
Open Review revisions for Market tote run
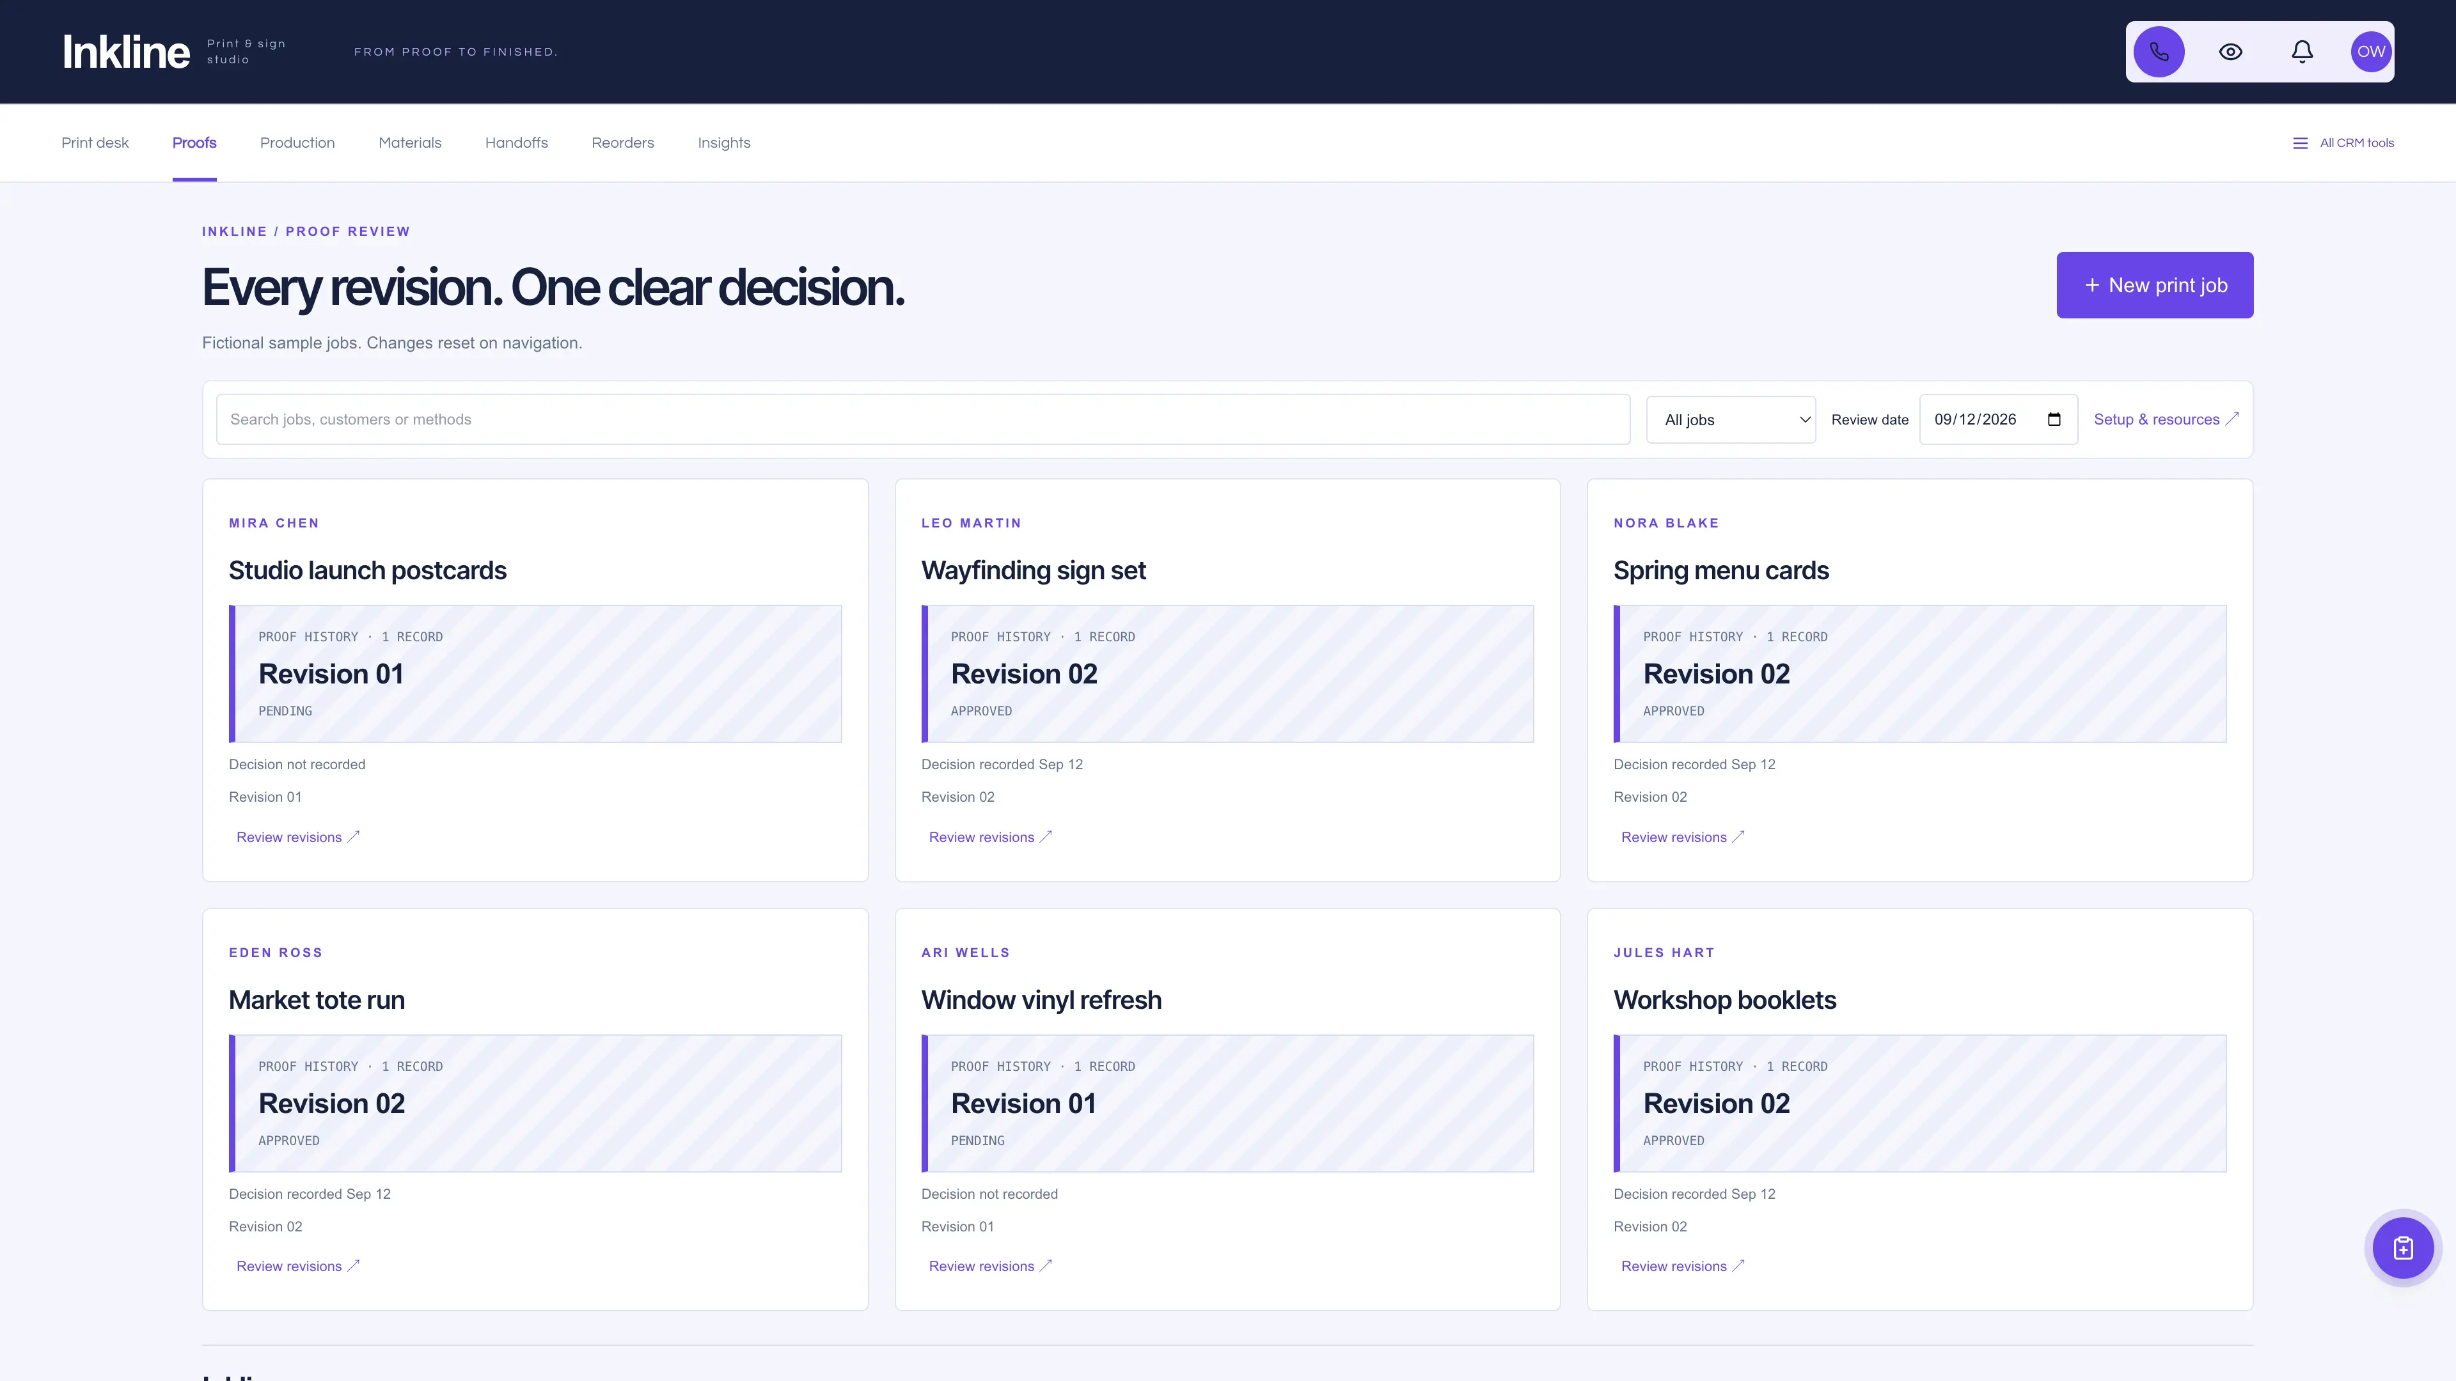[x=297, y=1266]
